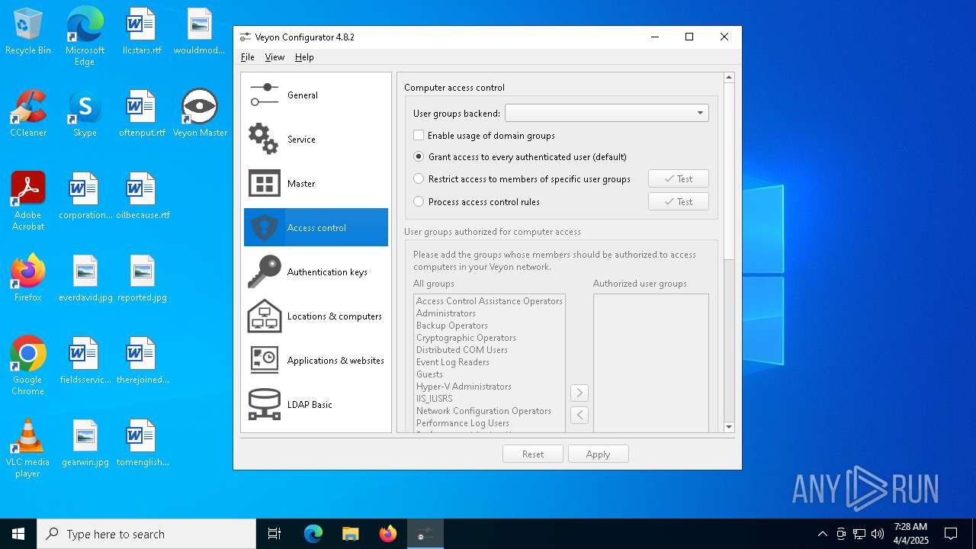Open Recycle Bin on desktop
Image resolution: width=976 pixels, height=549 pixels.
(x=28, y=32)
